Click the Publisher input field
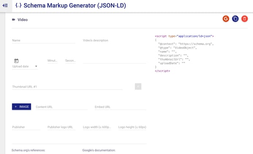 click(26, 127)
